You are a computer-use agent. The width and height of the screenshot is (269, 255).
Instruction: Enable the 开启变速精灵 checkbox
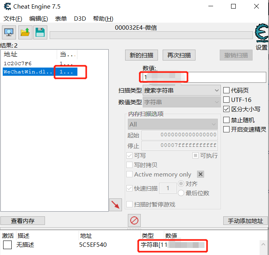(226, 129)
